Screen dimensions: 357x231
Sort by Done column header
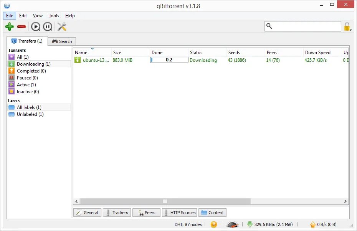pos(169,52)
